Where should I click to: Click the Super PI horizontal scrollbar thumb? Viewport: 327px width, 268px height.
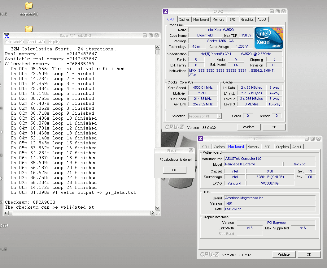coord(11,213)
